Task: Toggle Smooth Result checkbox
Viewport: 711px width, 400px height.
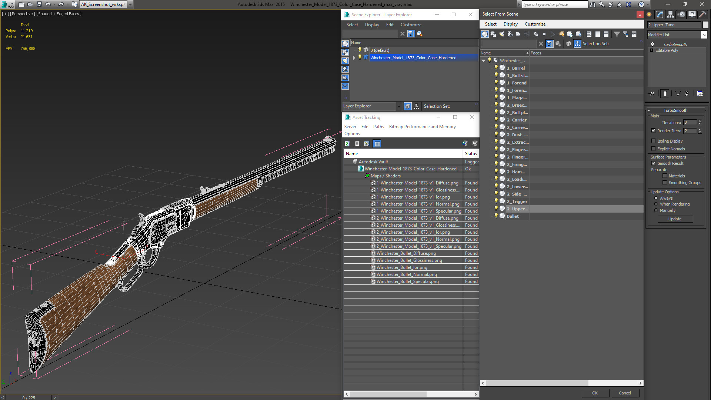Action: (654, 163)
